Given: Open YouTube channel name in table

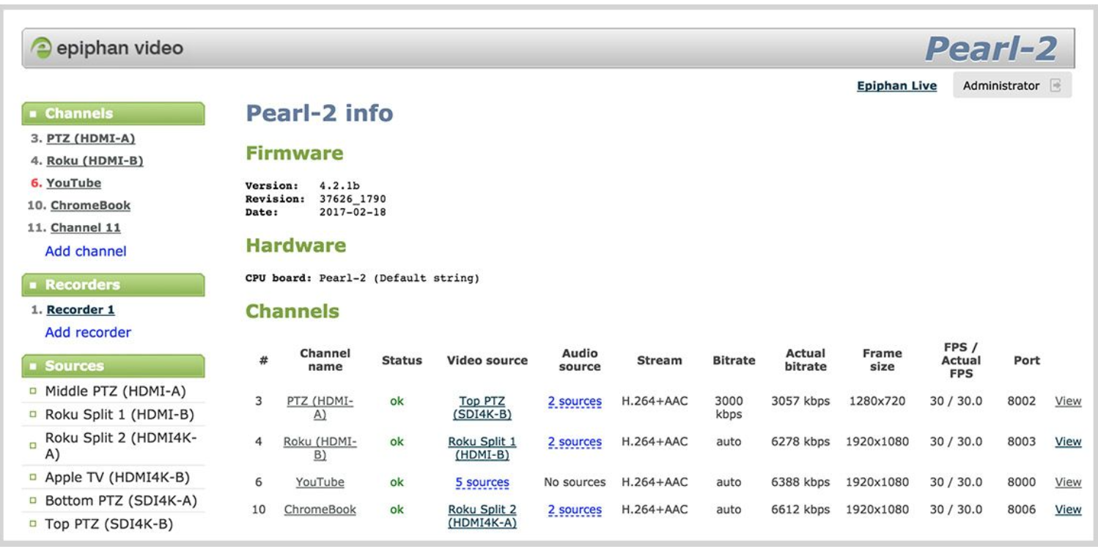Looking at the screenshot, I should [320, 482].
